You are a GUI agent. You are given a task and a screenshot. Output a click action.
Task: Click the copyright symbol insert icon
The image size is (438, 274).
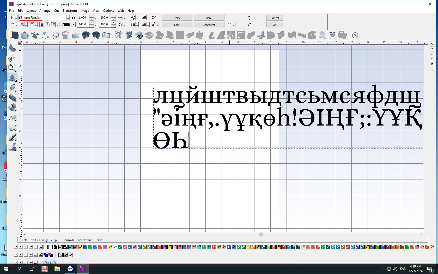(x=133, y=18)
